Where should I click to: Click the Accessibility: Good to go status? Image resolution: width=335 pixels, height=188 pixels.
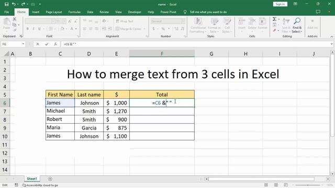click(x=40, y=185)
